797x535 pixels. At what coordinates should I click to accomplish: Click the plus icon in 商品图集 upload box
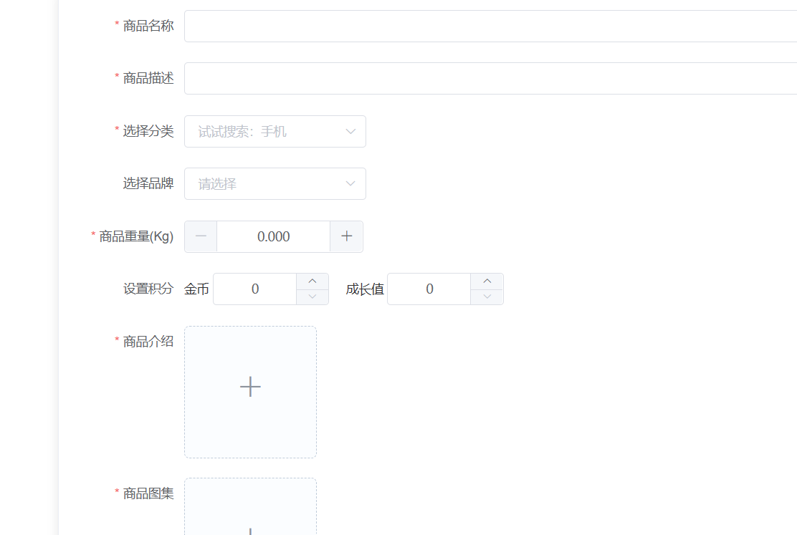(x=250, y=529)
